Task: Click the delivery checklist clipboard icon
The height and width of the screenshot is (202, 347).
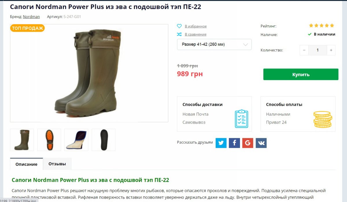Action: 241,118
